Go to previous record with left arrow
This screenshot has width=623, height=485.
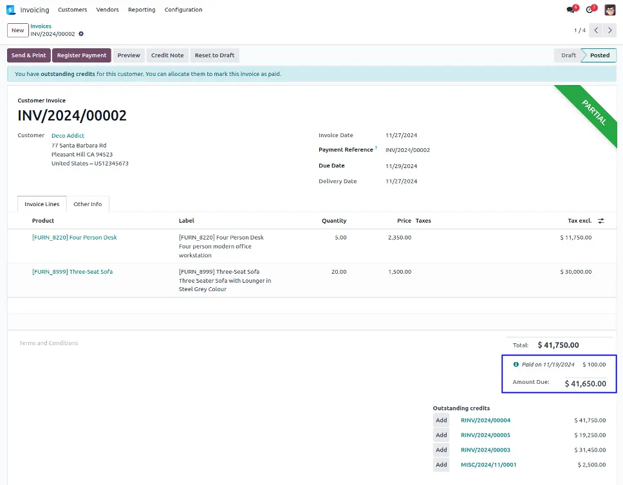click(596, 30)
